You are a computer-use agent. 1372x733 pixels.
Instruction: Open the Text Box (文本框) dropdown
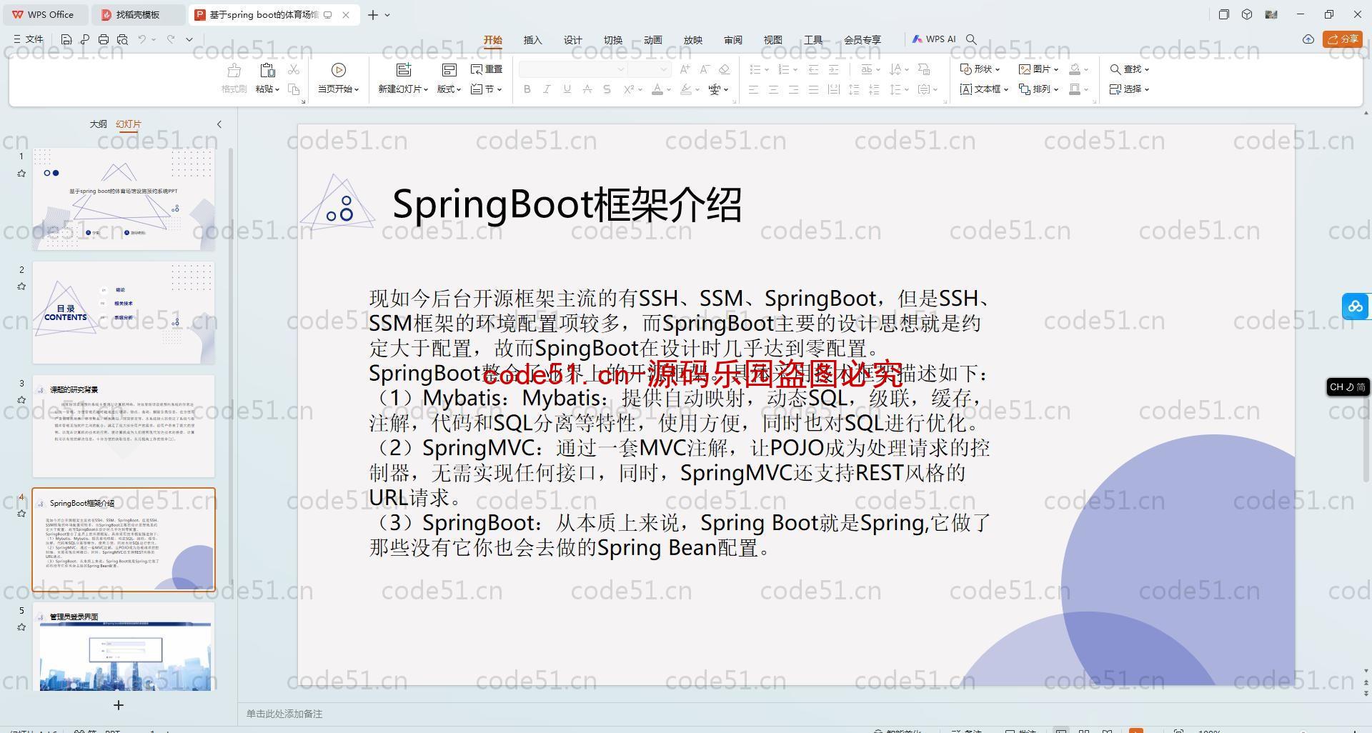click(984, 89)
